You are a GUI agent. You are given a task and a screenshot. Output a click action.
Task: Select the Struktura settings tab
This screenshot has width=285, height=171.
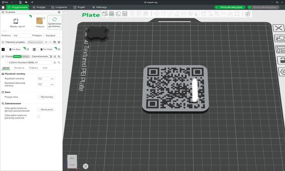pos(19,68)
